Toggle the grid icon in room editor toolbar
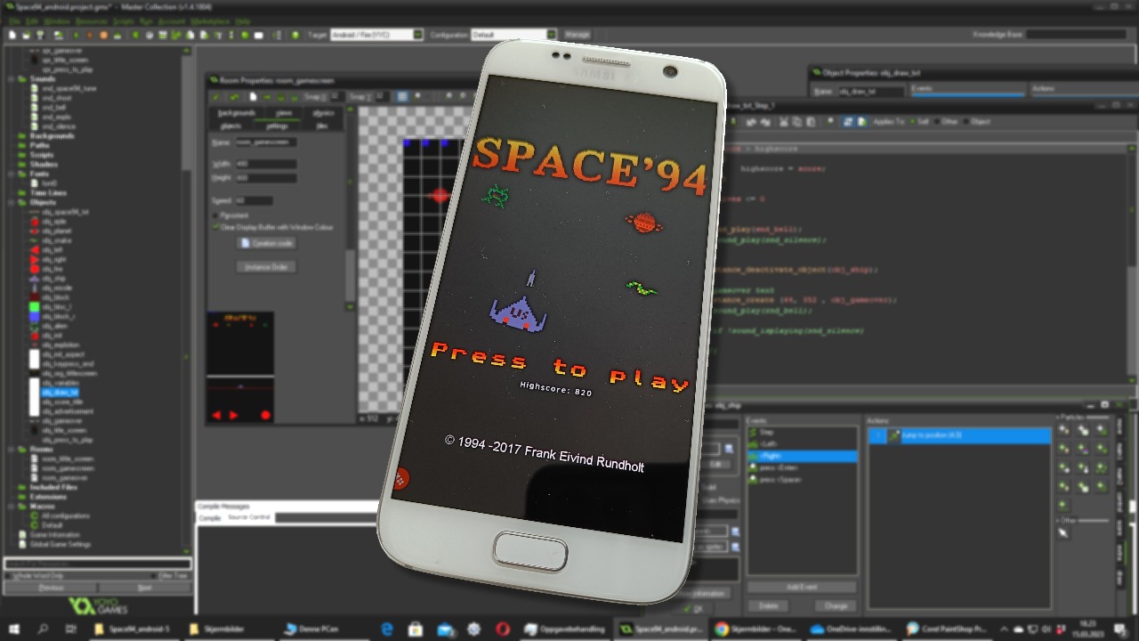Screen dimensions: 1139x641 402,96
